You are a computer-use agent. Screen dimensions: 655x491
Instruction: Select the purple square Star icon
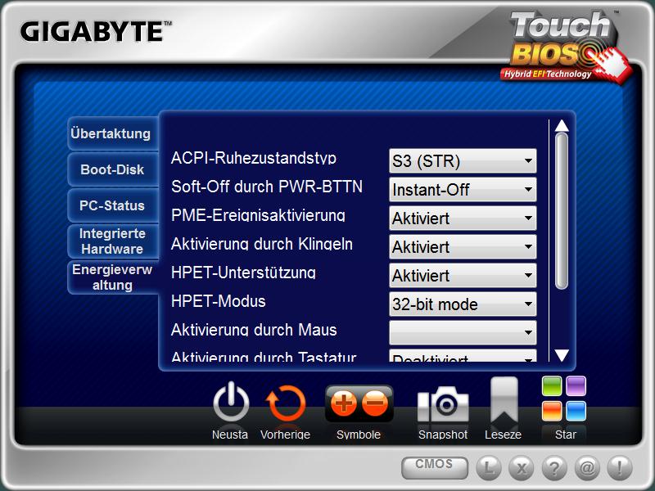pyautogui.click(x=576, y=385)
